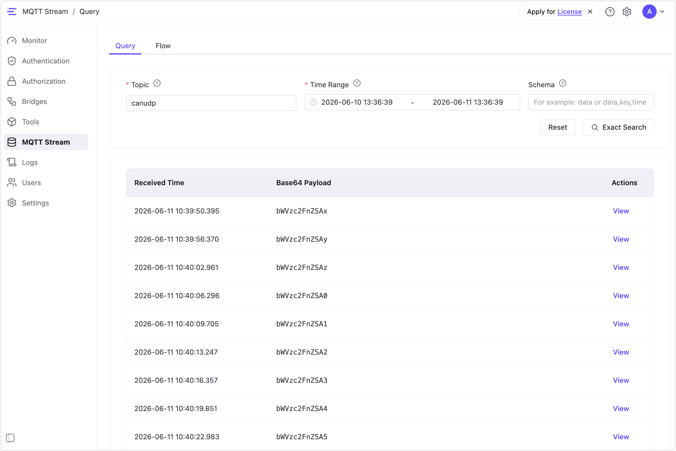The height and width of the screenshot is (451, 676).
Task: Open the License link
Action: tap(569, 12)
